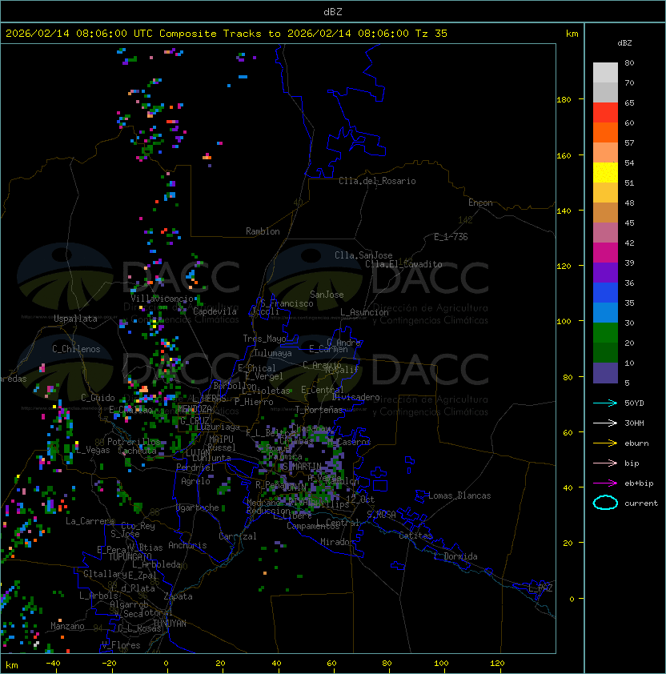The width and height of the screenshot is (666, 674).
Task: Select the bright green 30 dBZ swatch
Action: (605, 333)
